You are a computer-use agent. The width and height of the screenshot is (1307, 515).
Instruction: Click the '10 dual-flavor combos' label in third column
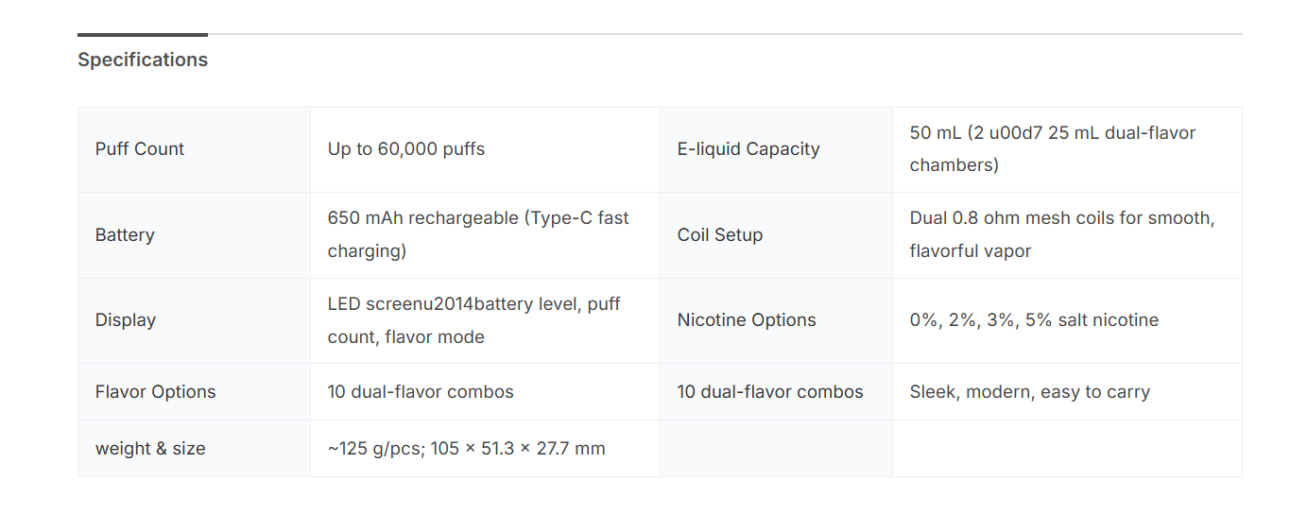(x=770, y=392)
